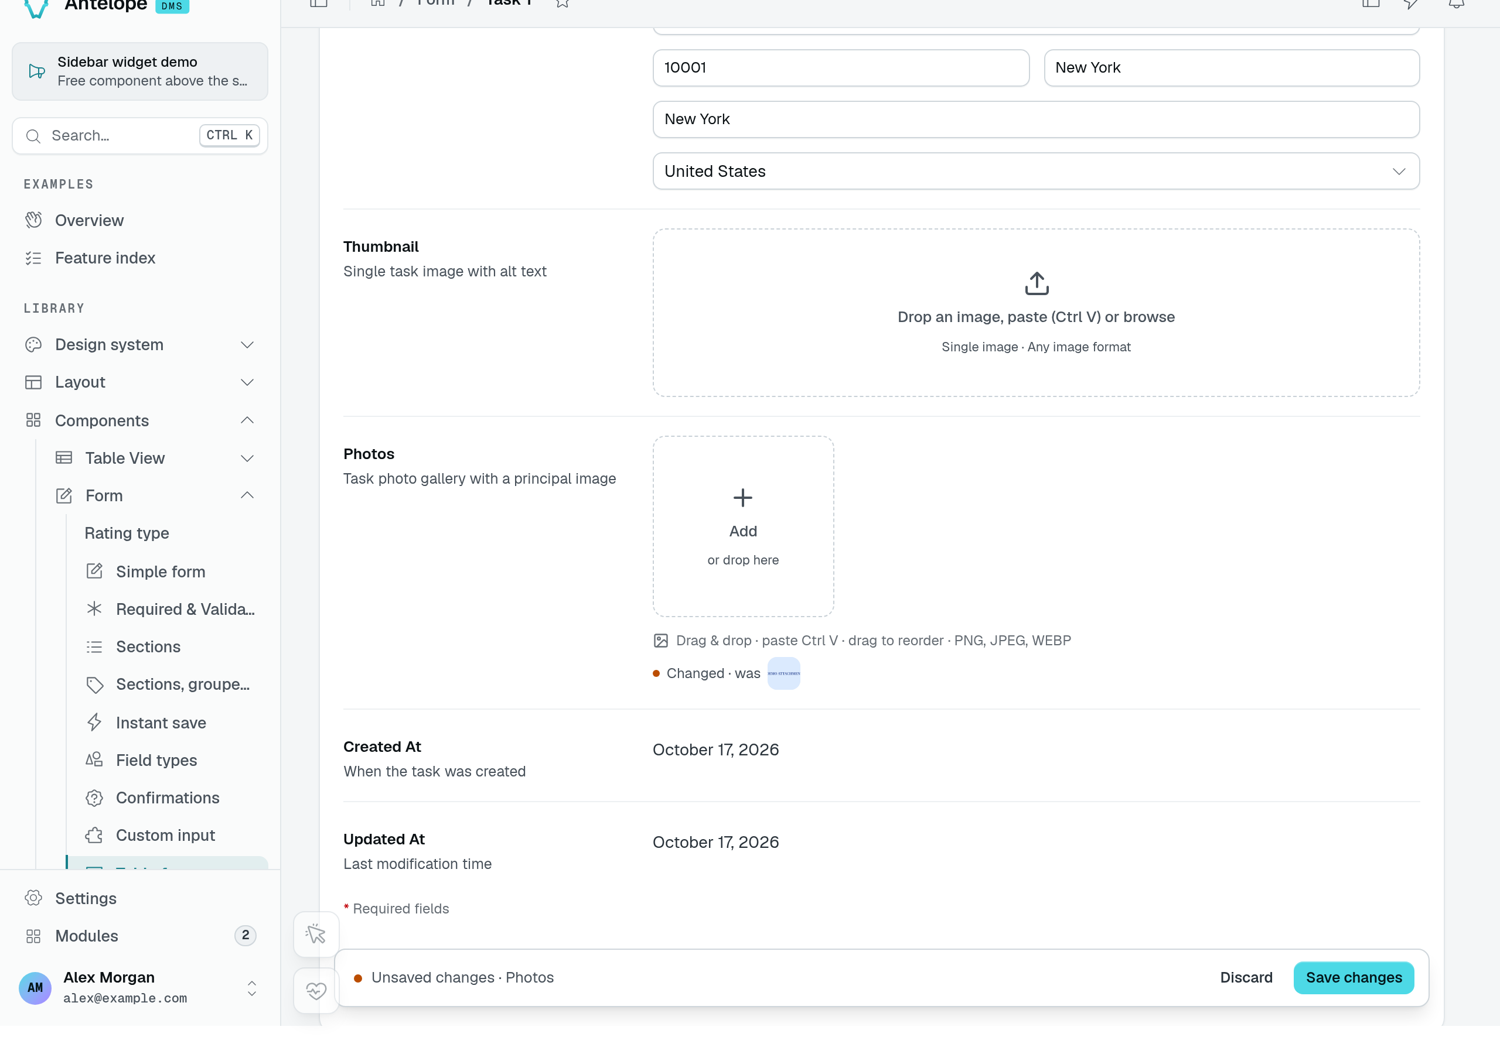Collapse the Components section
Viewport: 1500px width, 1054px height.
click(139, 420)
